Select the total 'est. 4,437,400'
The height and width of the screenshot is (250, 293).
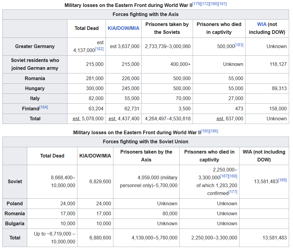point(124,119)
